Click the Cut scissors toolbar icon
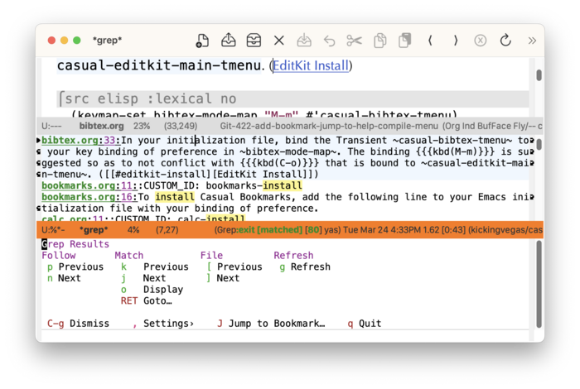Screen dimensions: 580x389 355,41
